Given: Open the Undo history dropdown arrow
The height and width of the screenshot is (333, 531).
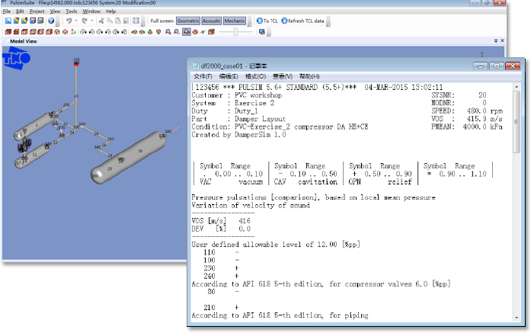Looking at the screenshot, I should [x=76, y=21].
